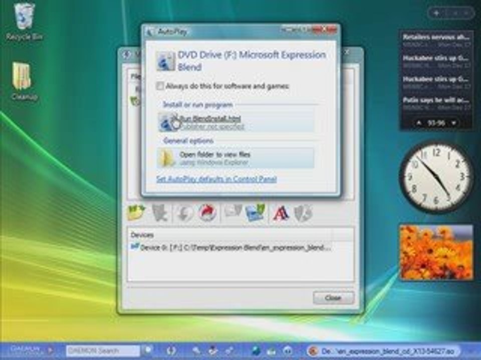This screenshot has height=360, width=481.
Task: Show previous headlines with the feed up arrow
Action: pos(419,123)
